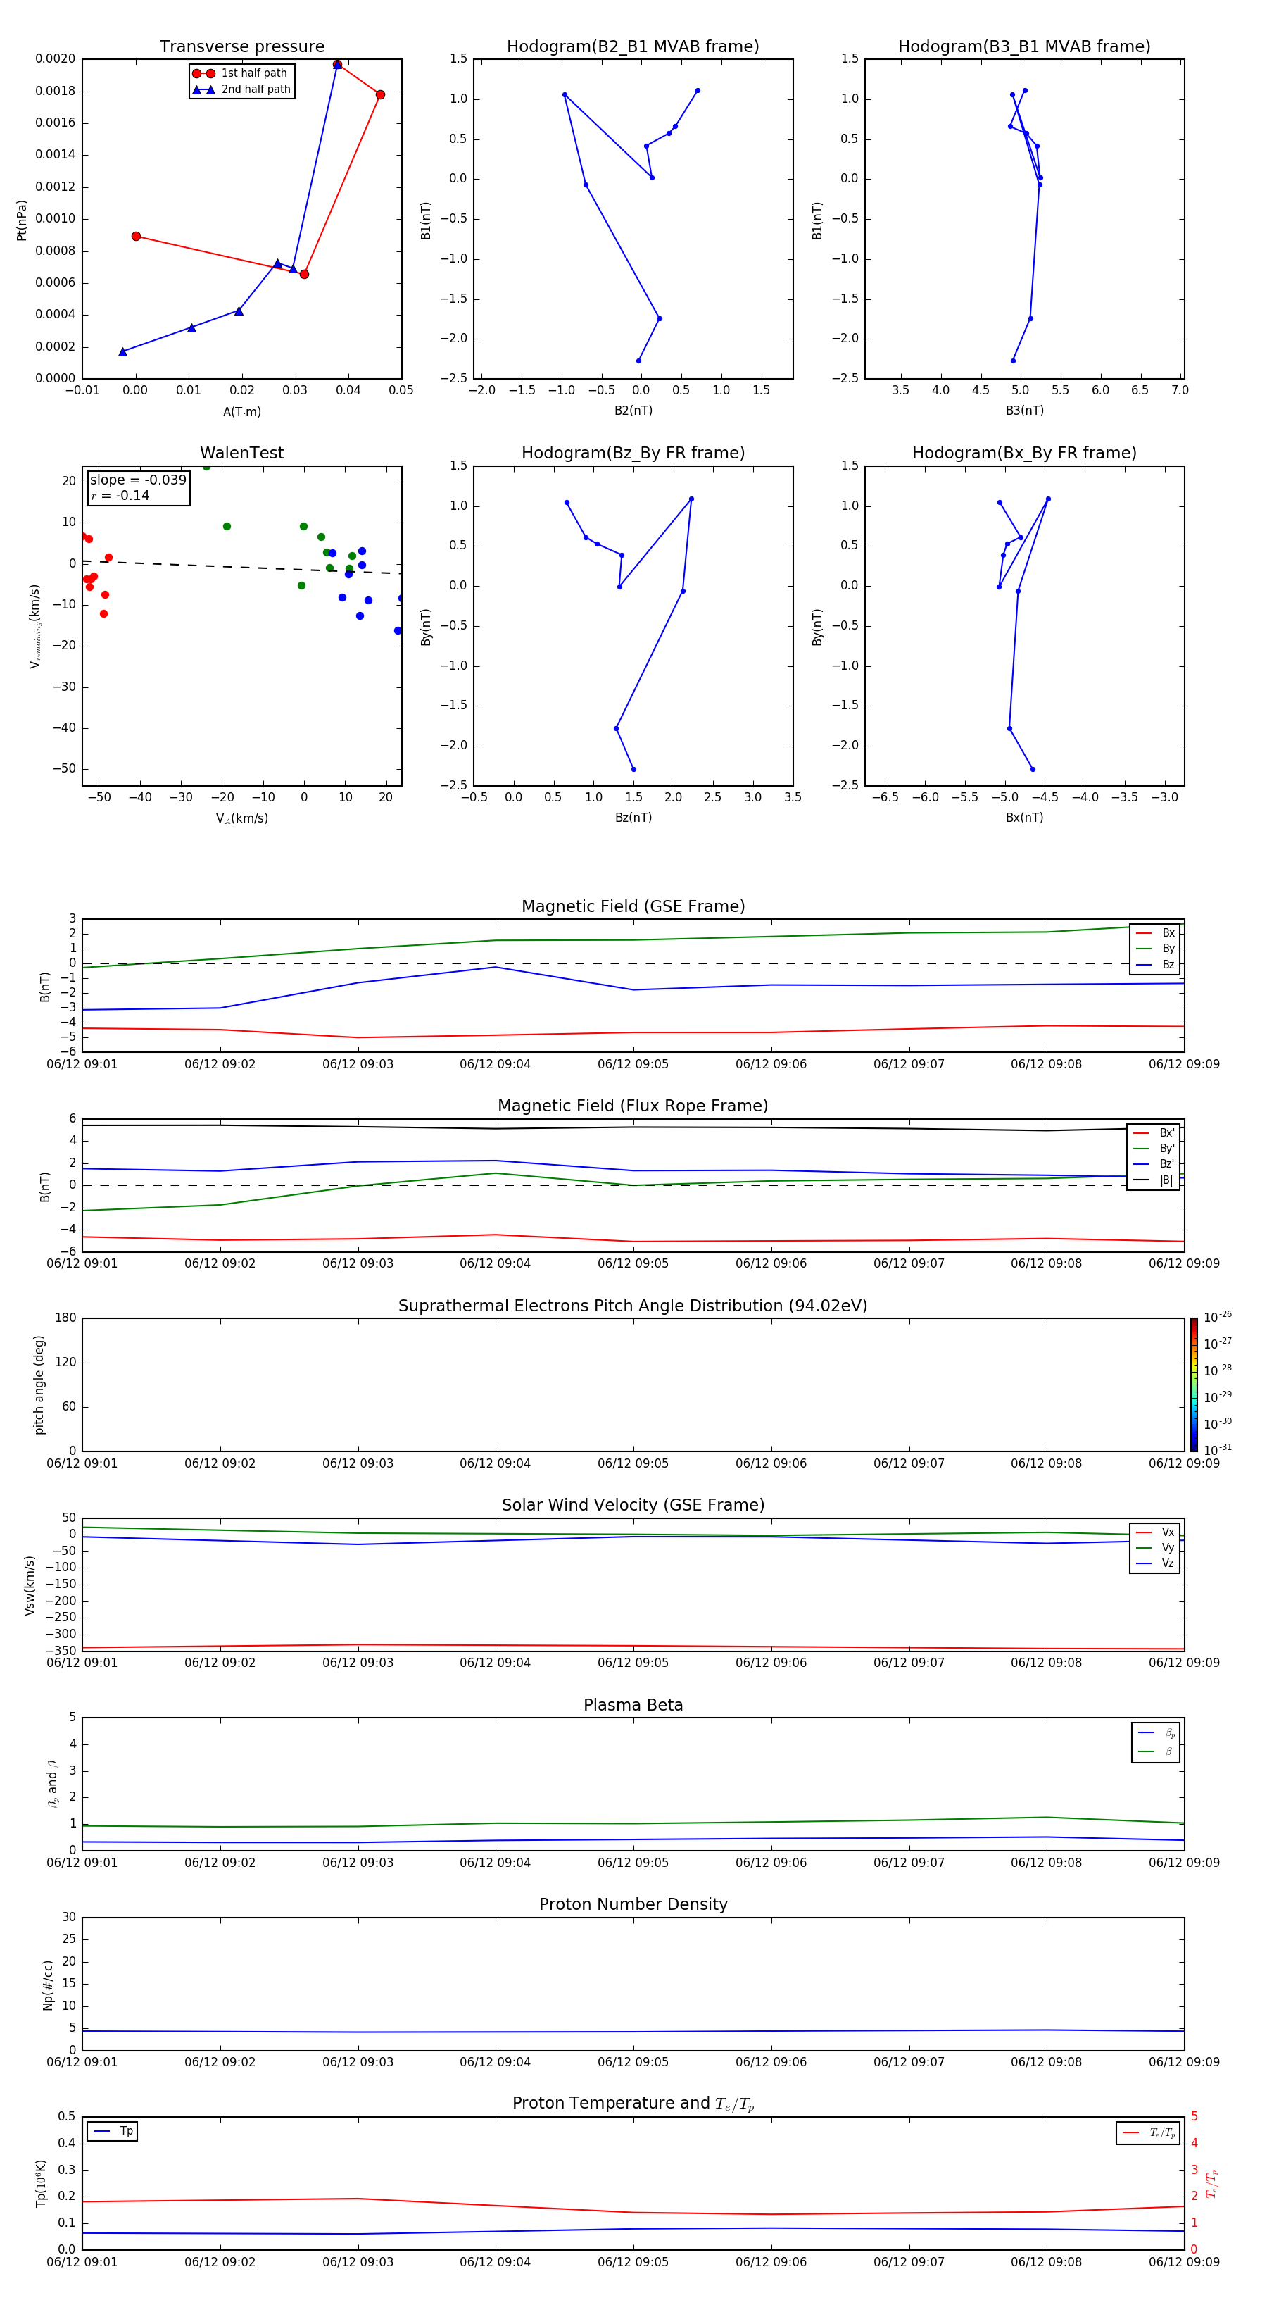This screenshot has width=1267, height=2324.
Task: Click the "Np(#/cc)" y-axis label
Action: point(48,1985)
